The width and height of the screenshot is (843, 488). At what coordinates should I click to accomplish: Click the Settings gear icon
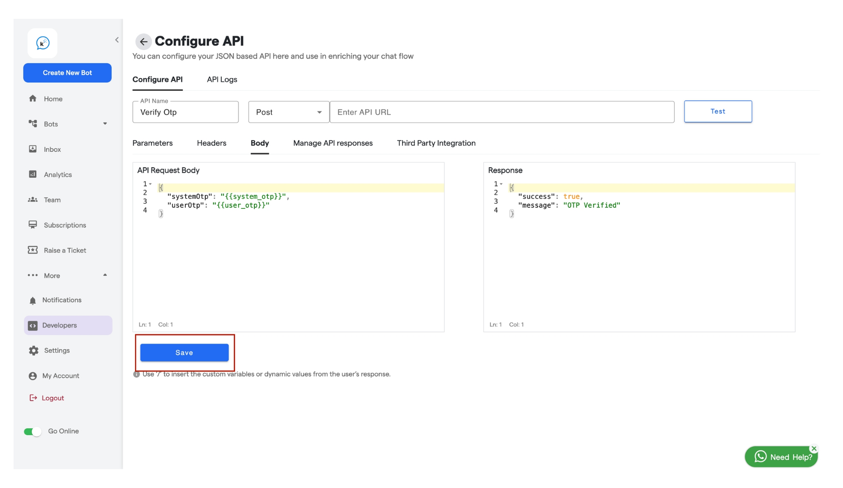coord(33,351)
